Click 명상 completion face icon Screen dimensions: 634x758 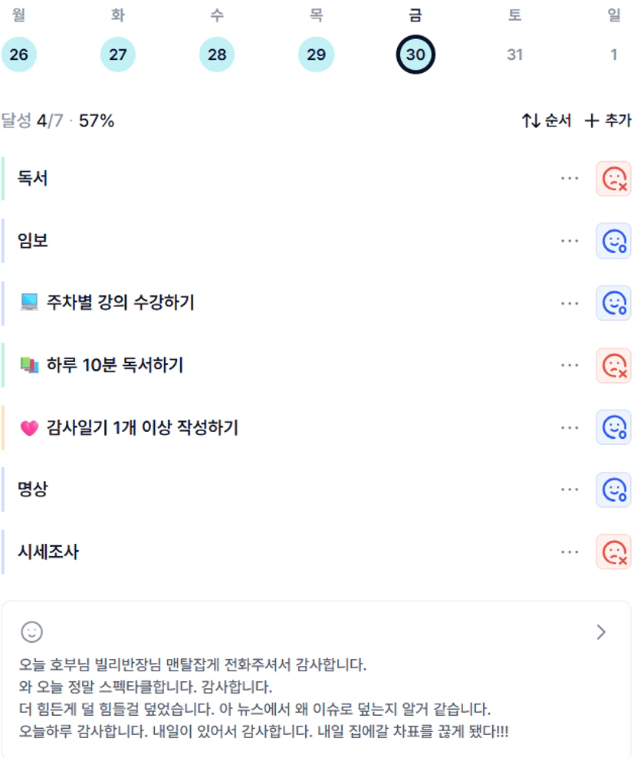click(613, 489)
